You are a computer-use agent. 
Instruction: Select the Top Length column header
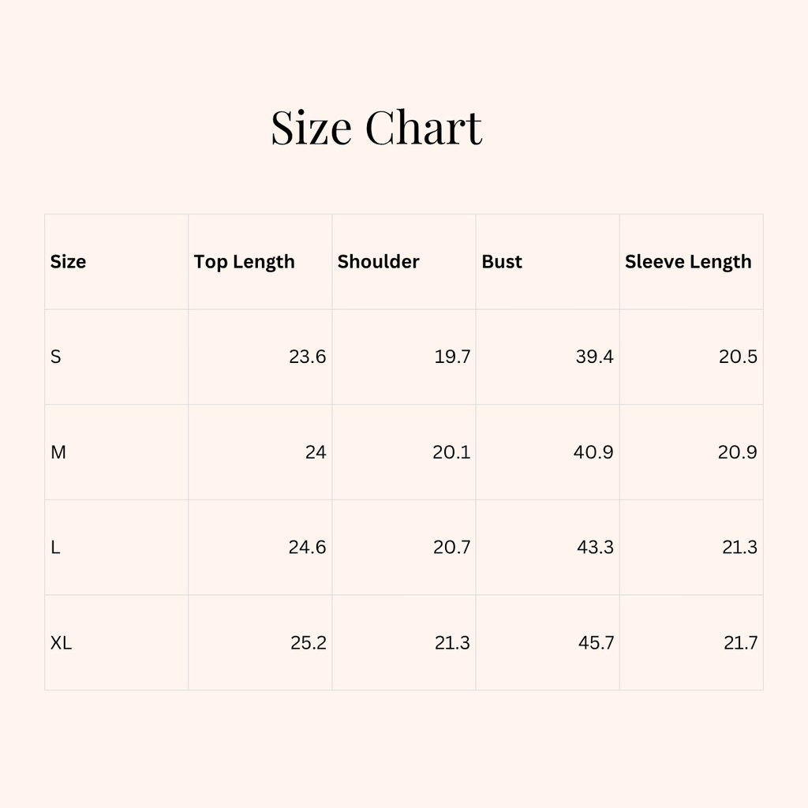245,262
